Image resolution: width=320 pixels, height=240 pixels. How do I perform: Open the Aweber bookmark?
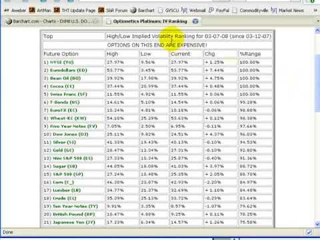point(15,11)
